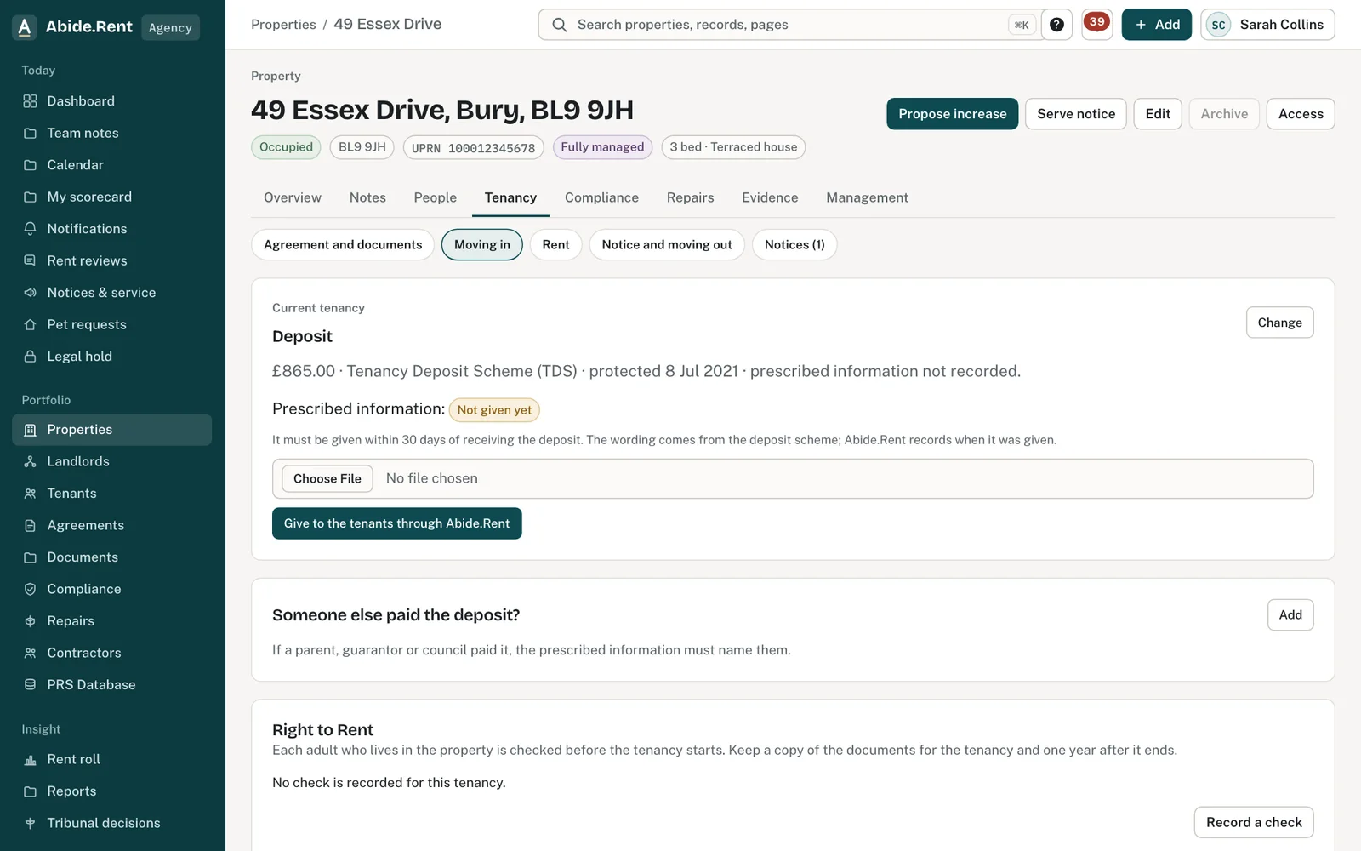The height and width of the screenshot is (851, 1361).
Task: Click the Propose increase button
Action: (x=952, y=114)
